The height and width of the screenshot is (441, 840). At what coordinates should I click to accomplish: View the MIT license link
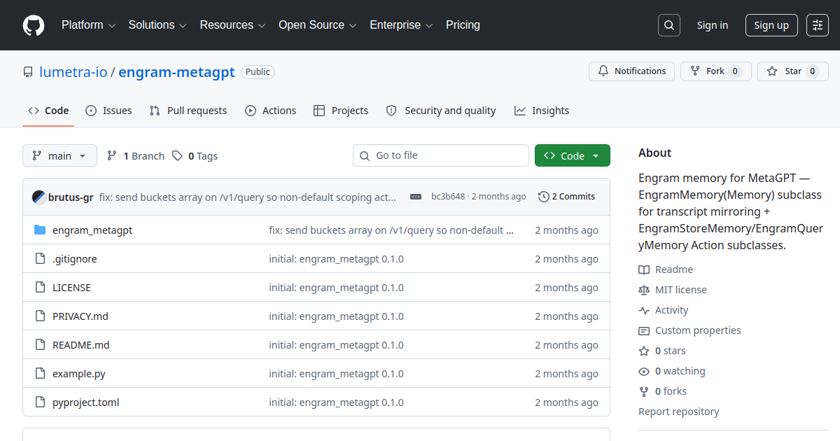673,290
